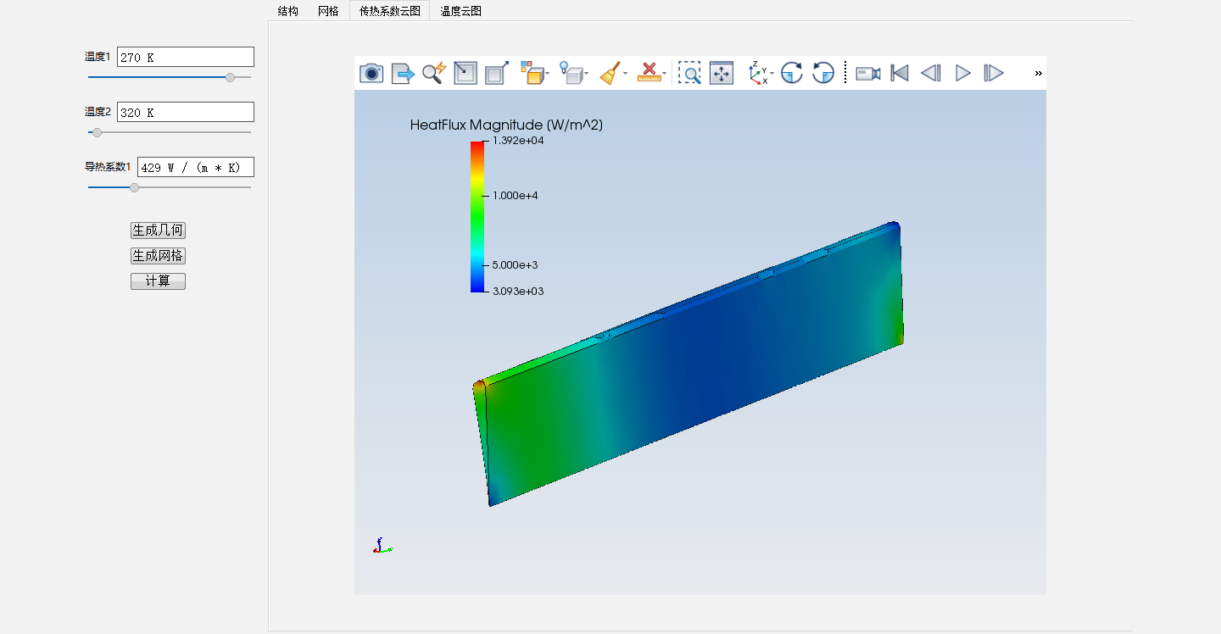Viewport: 1221px width, 634px height.
Task: Click the camera screenshot capture icon
Action: pyautogui.click(x=371, y=73)
